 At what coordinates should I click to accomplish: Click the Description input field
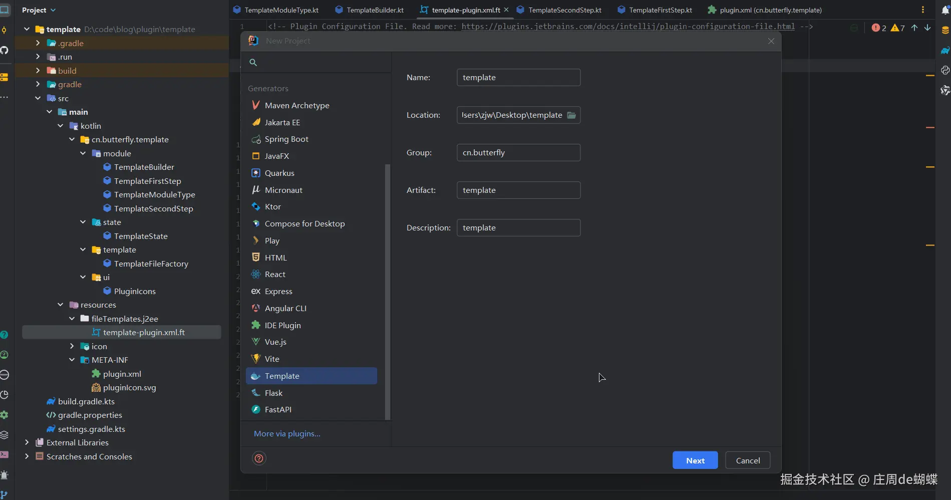(518, 228)
